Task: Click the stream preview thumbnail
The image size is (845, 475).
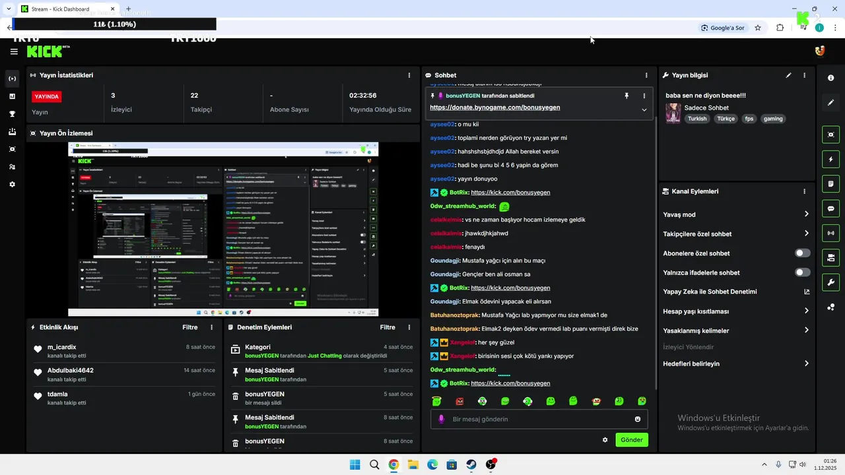Action: pos(223,229)
